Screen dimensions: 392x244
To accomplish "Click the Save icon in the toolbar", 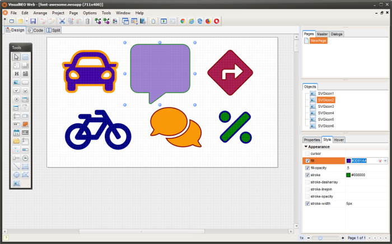I will (x=33, y=21).
